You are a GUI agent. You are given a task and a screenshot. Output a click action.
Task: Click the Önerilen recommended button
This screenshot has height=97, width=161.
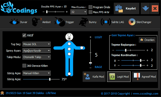click(x=147, y=40)
